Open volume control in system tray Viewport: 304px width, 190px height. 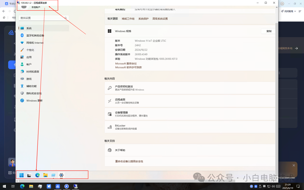coord(273,187)
